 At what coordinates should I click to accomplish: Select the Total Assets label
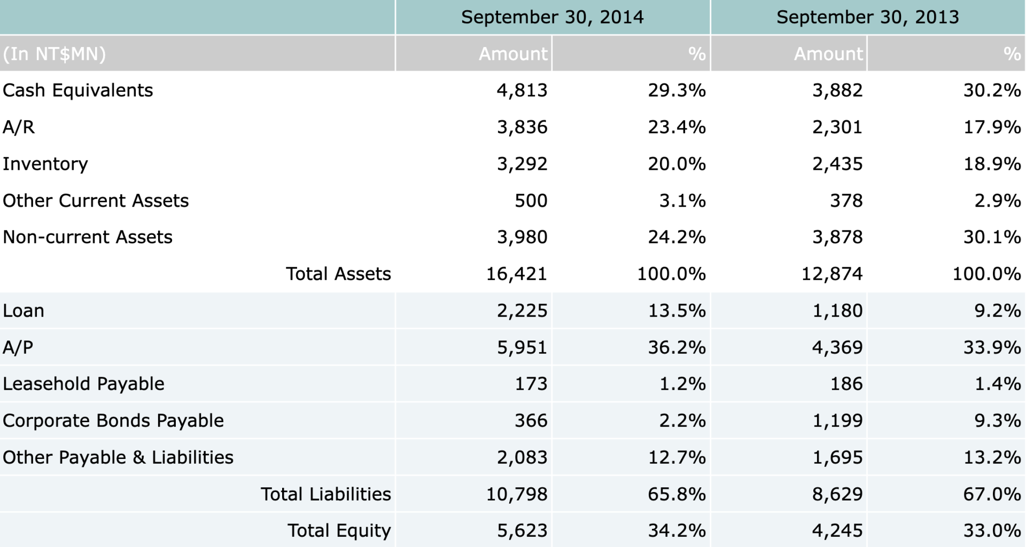click(338, 274)
